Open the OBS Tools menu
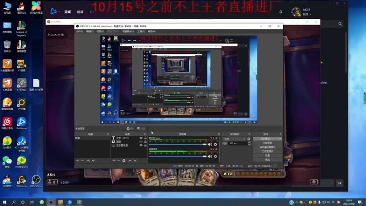 pyautogui.click(x=141, y=31)
